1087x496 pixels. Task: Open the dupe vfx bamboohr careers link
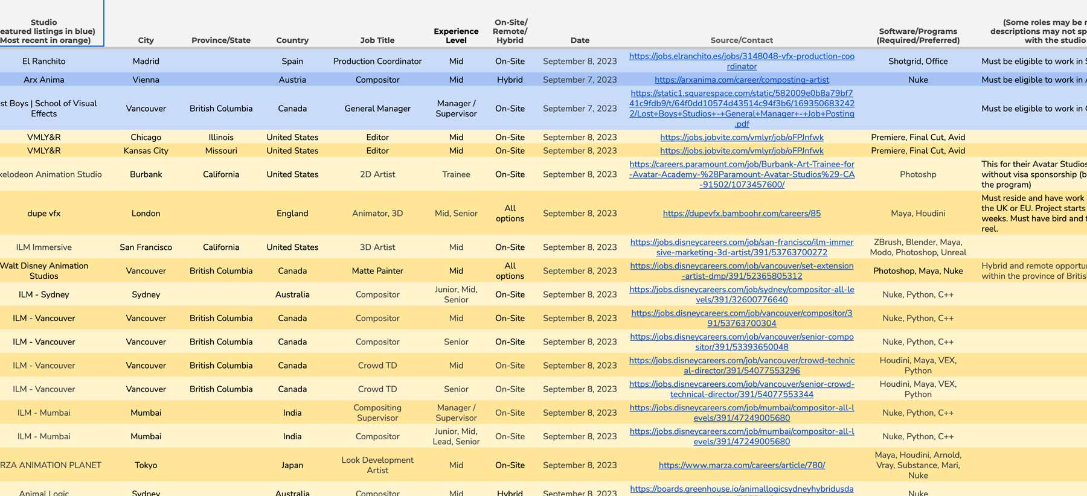pos(741,214)
